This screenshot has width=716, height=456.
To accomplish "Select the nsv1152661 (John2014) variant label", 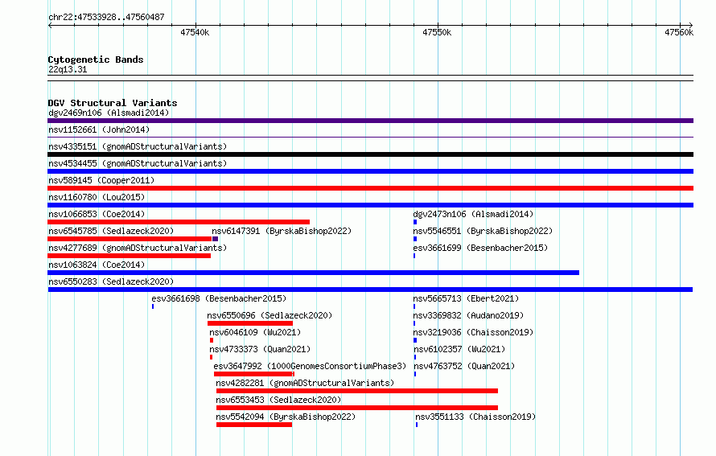I will (x=99, y=129).
